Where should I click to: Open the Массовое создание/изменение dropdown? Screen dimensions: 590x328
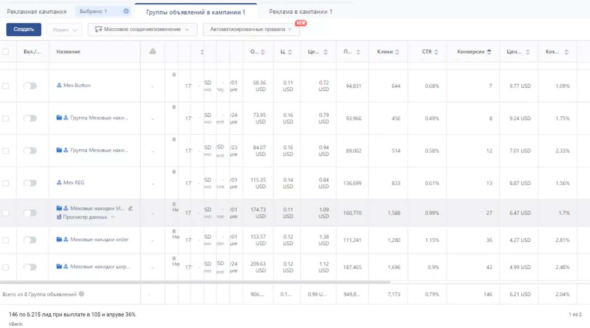[142, 29]
